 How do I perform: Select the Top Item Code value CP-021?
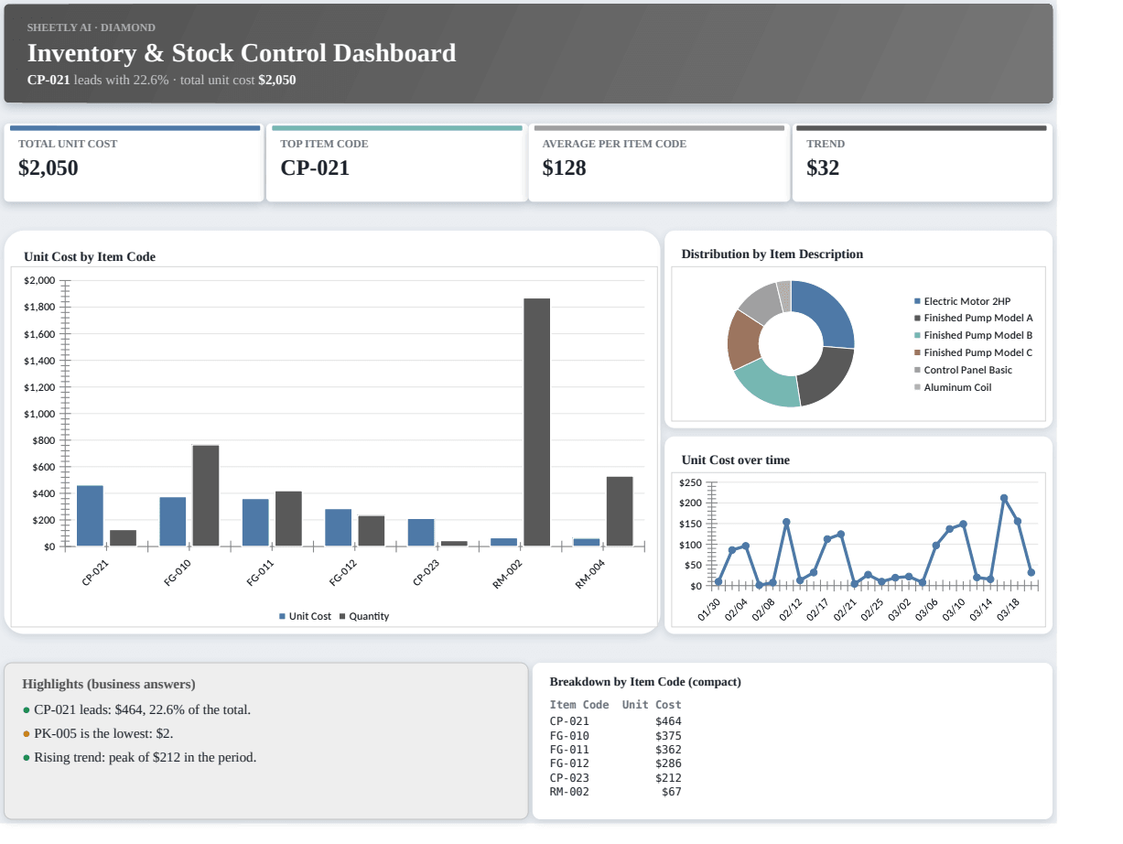tap(315, 168)
